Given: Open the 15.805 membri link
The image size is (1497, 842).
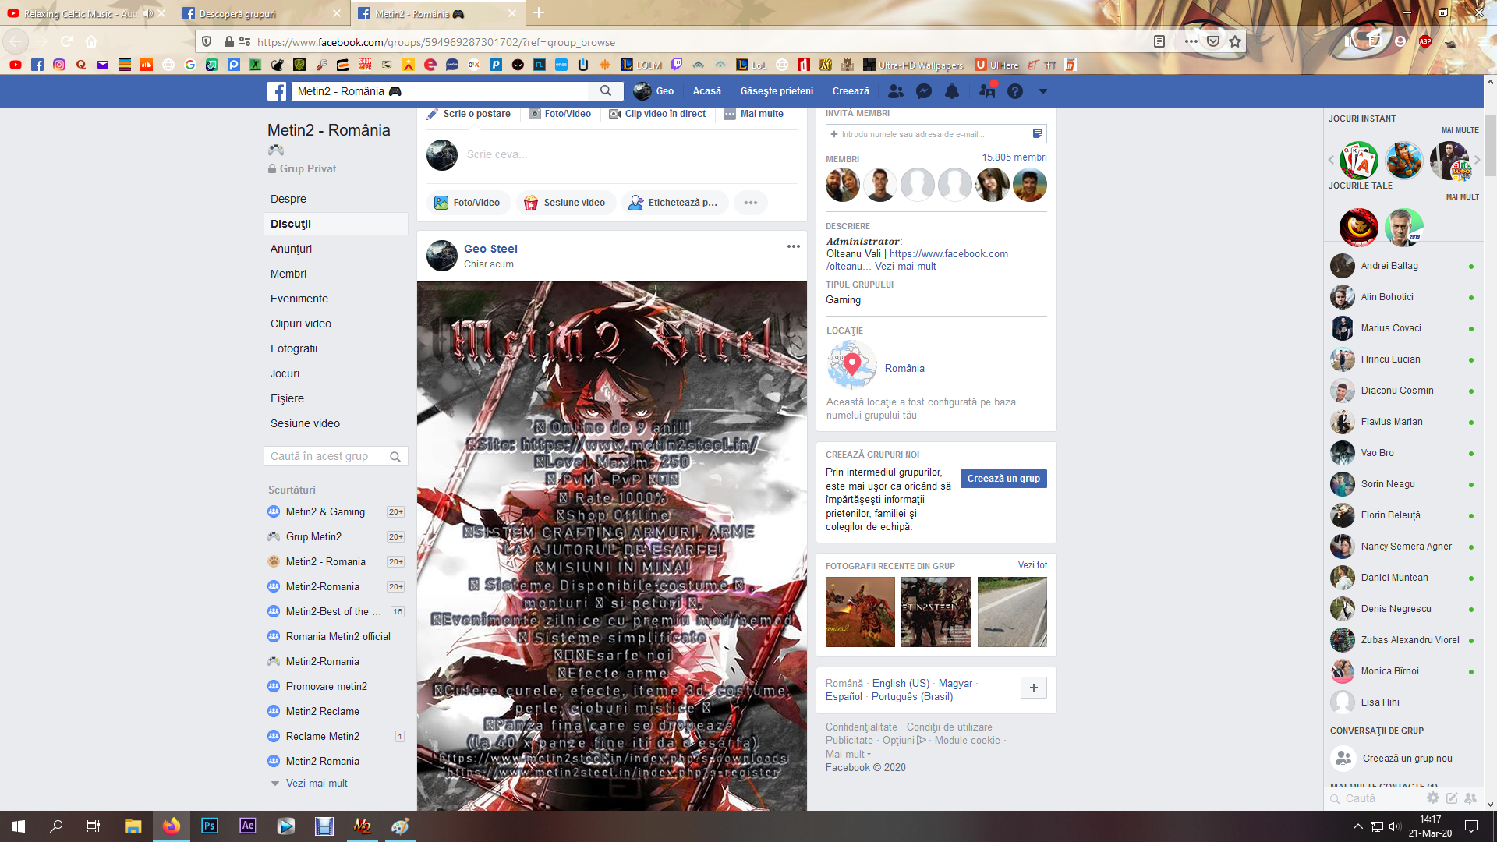Looking at the screenshot, I should click(1014, 157).
